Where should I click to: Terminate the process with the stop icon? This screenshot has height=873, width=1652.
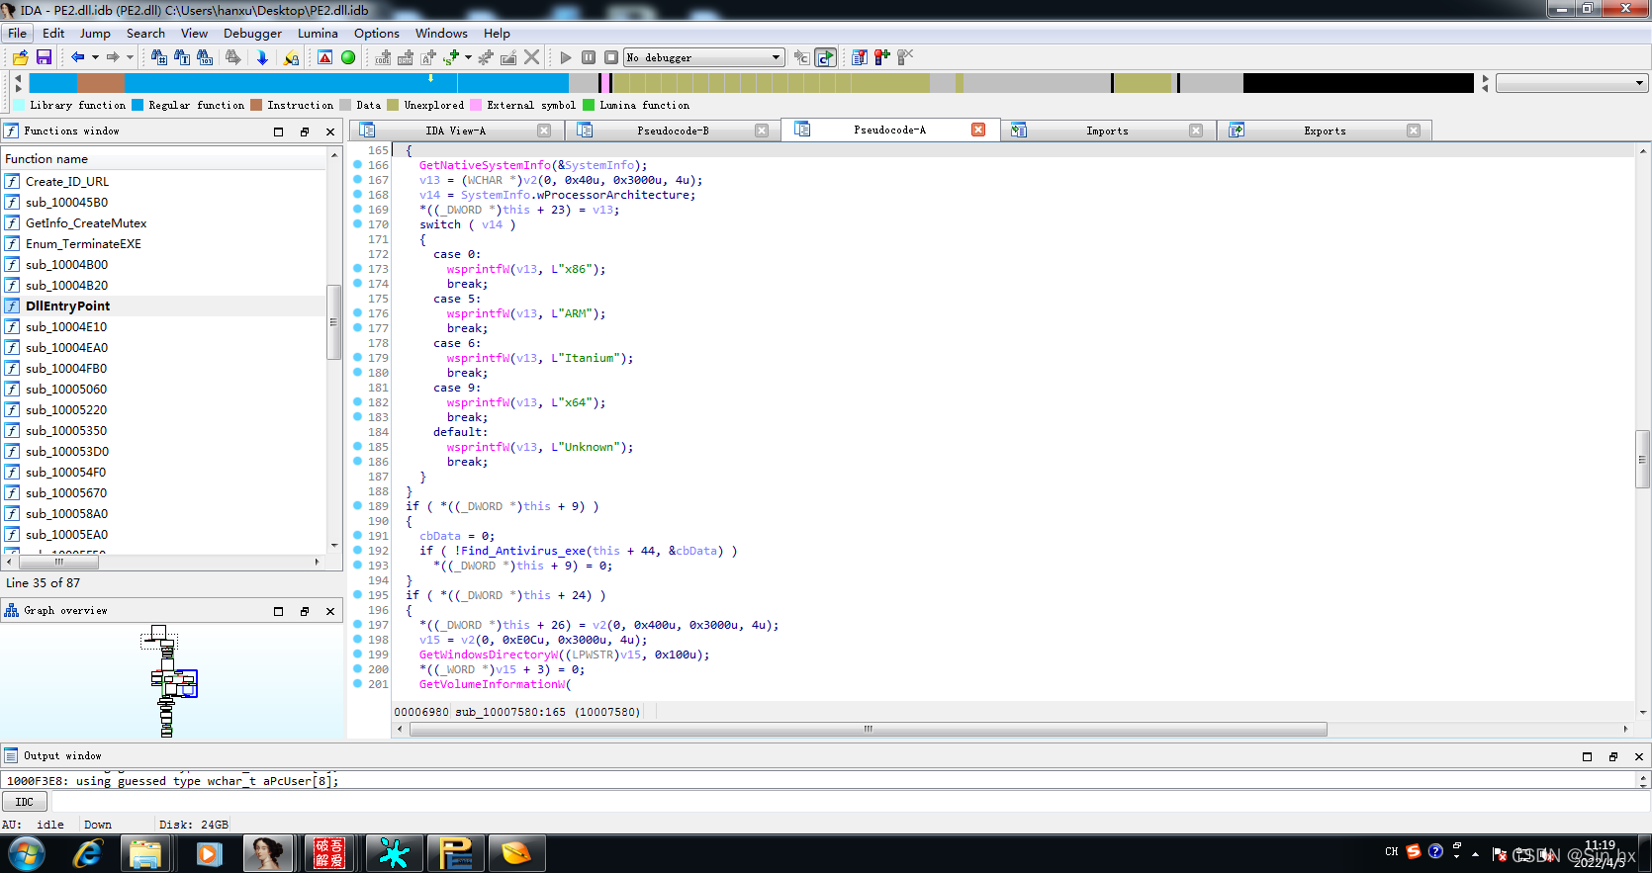[611, 57]
